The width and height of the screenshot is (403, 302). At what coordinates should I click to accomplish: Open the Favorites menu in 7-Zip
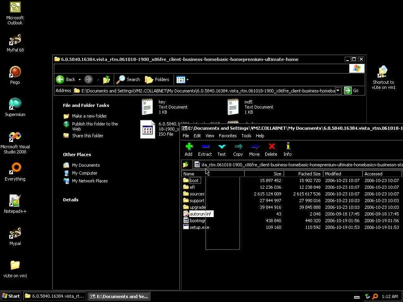pyautogui.click(x=228, y=136)
